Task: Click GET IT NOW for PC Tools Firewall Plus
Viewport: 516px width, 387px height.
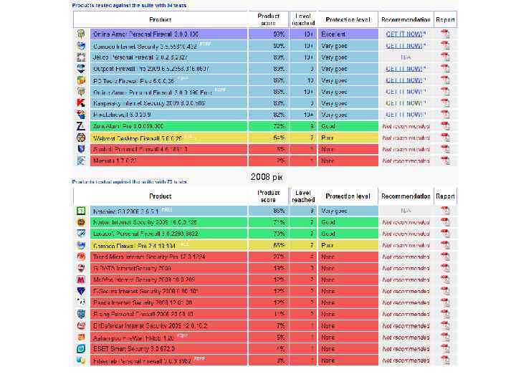Action: point(406,80)
